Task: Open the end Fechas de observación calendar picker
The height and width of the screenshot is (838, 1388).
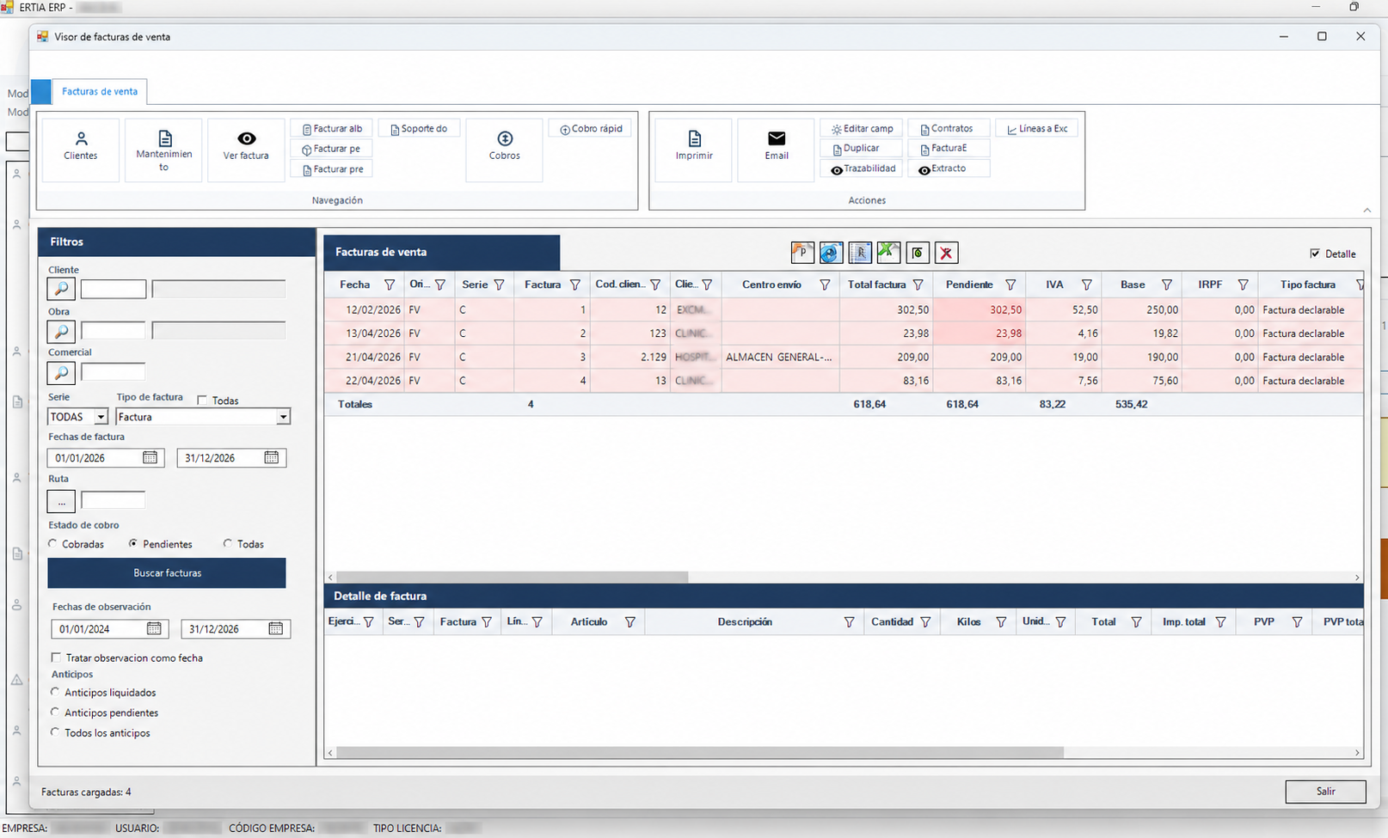Action: [x=275, y=628]
